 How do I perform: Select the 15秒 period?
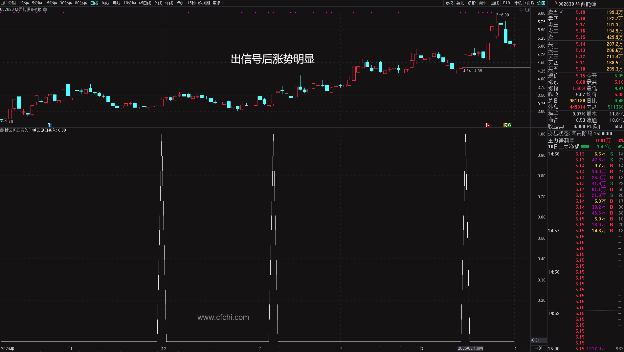191,3
